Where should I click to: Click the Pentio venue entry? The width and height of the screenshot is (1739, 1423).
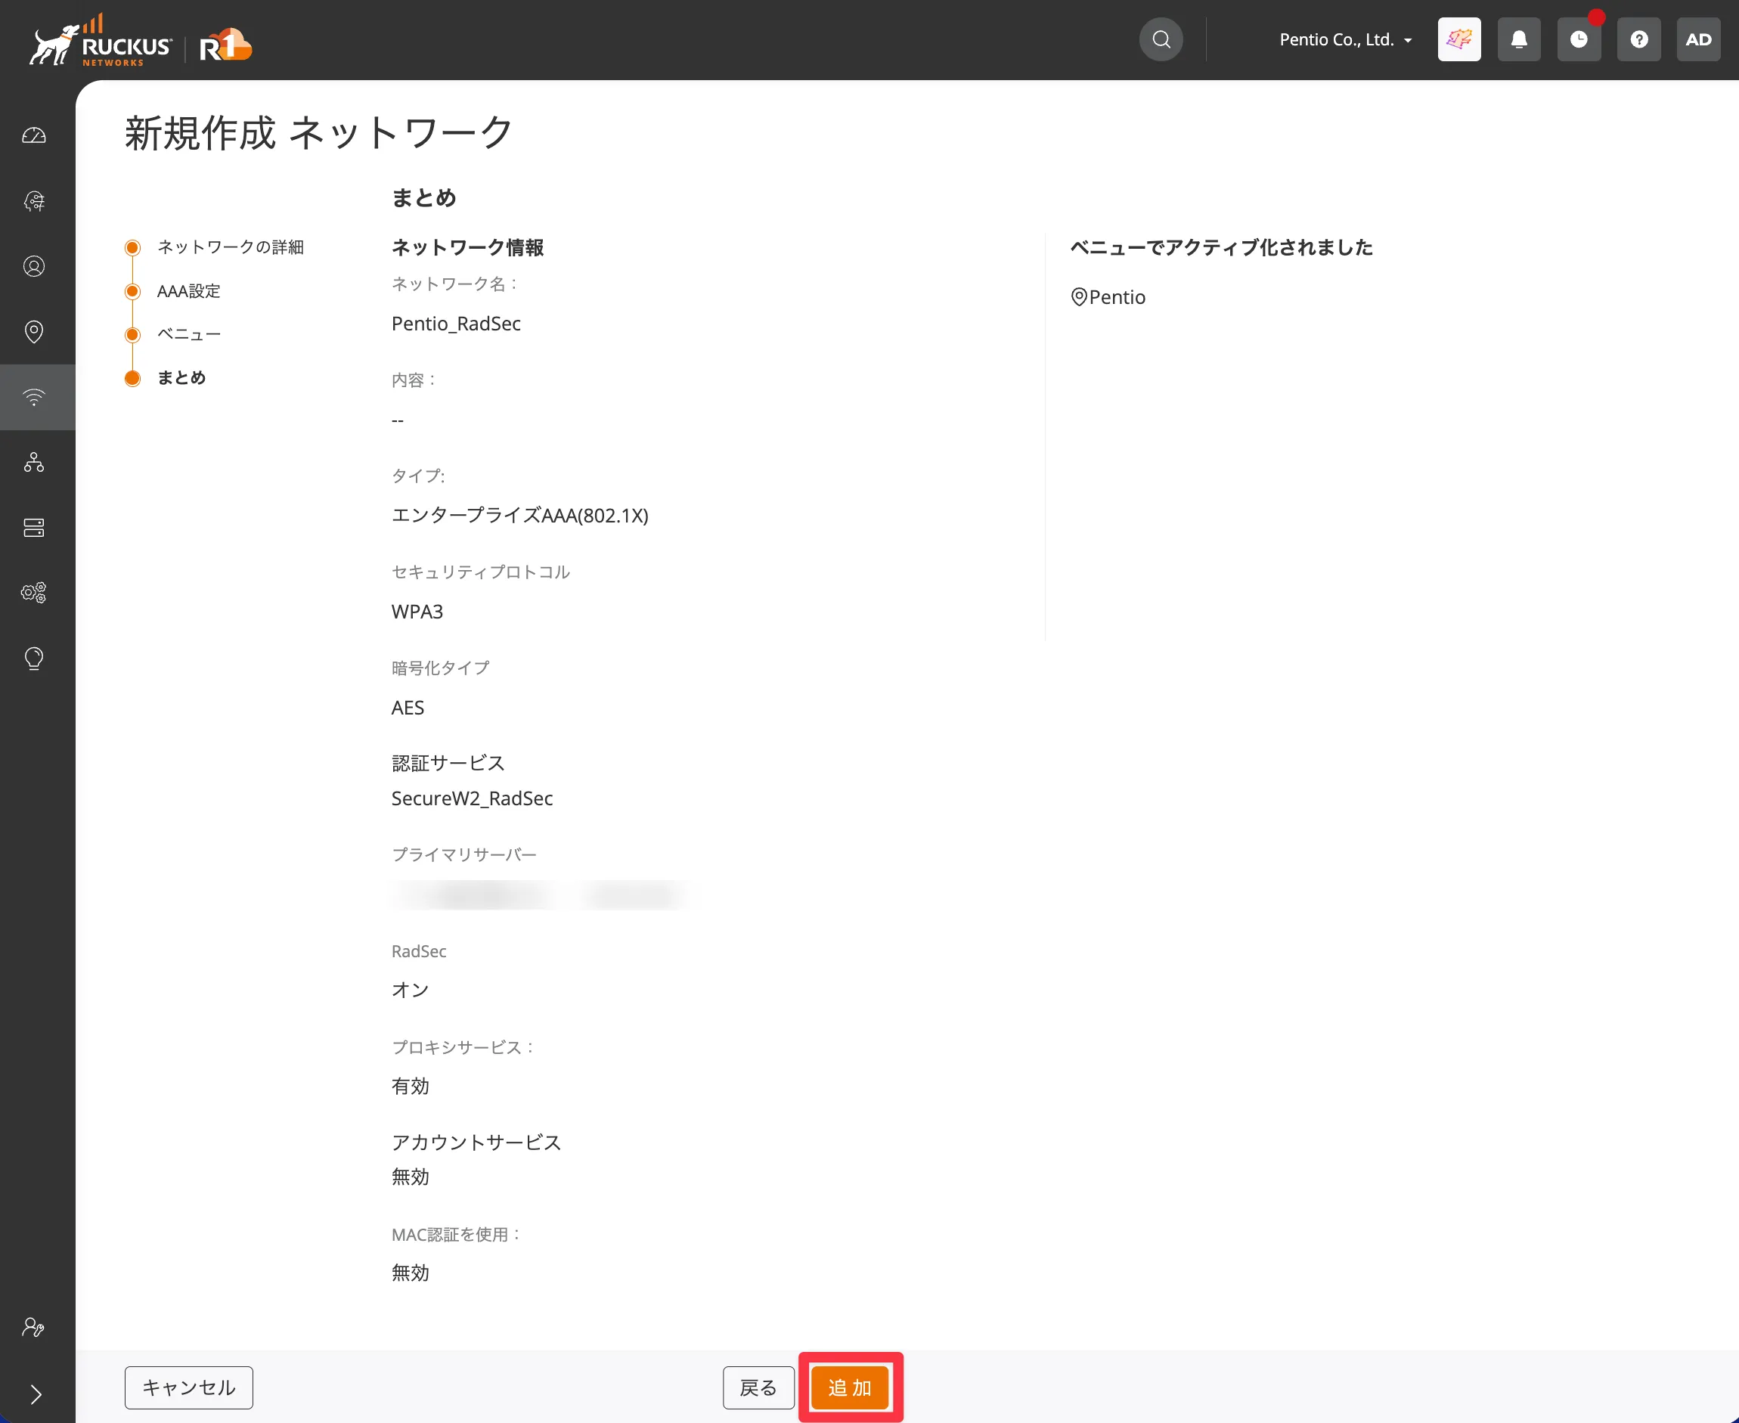coord(1108,296)
